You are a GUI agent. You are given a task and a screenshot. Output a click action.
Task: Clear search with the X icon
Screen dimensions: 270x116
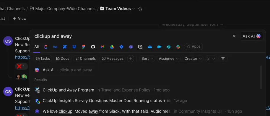[234, 36]
